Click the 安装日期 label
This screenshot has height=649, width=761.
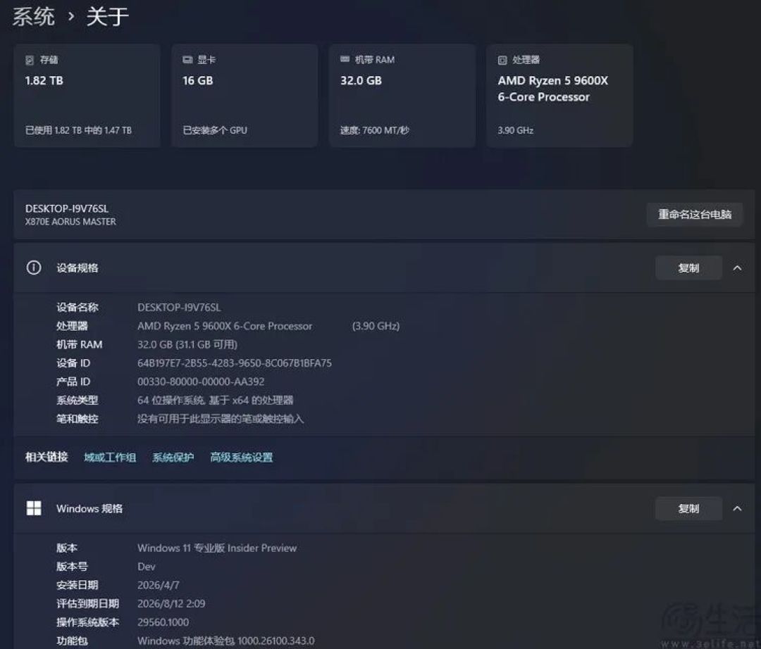click(78, 585)
